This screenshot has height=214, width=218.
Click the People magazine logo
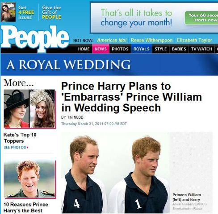tap(35, 38)
